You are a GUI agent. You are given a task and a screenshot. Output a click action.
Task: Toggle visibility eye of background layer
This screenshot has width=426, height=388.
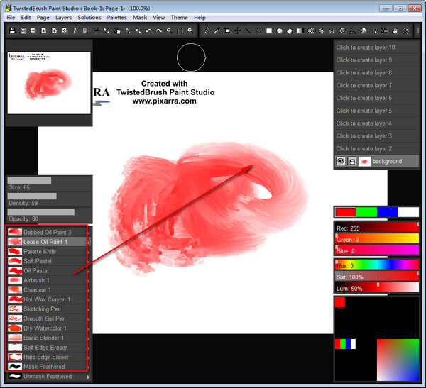[341, 162]
